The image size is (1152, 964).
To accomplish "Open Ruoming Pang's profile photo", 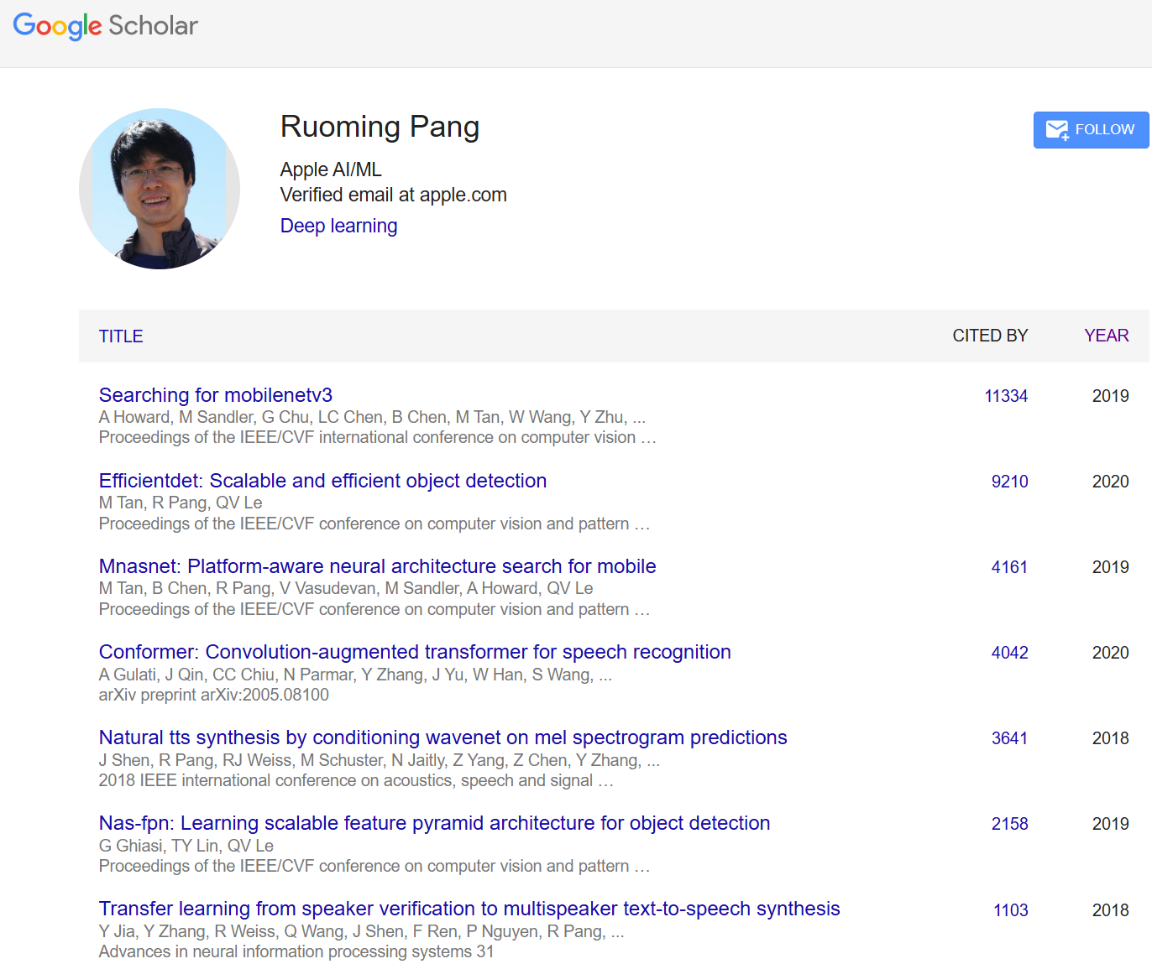I will click(160, 189).
